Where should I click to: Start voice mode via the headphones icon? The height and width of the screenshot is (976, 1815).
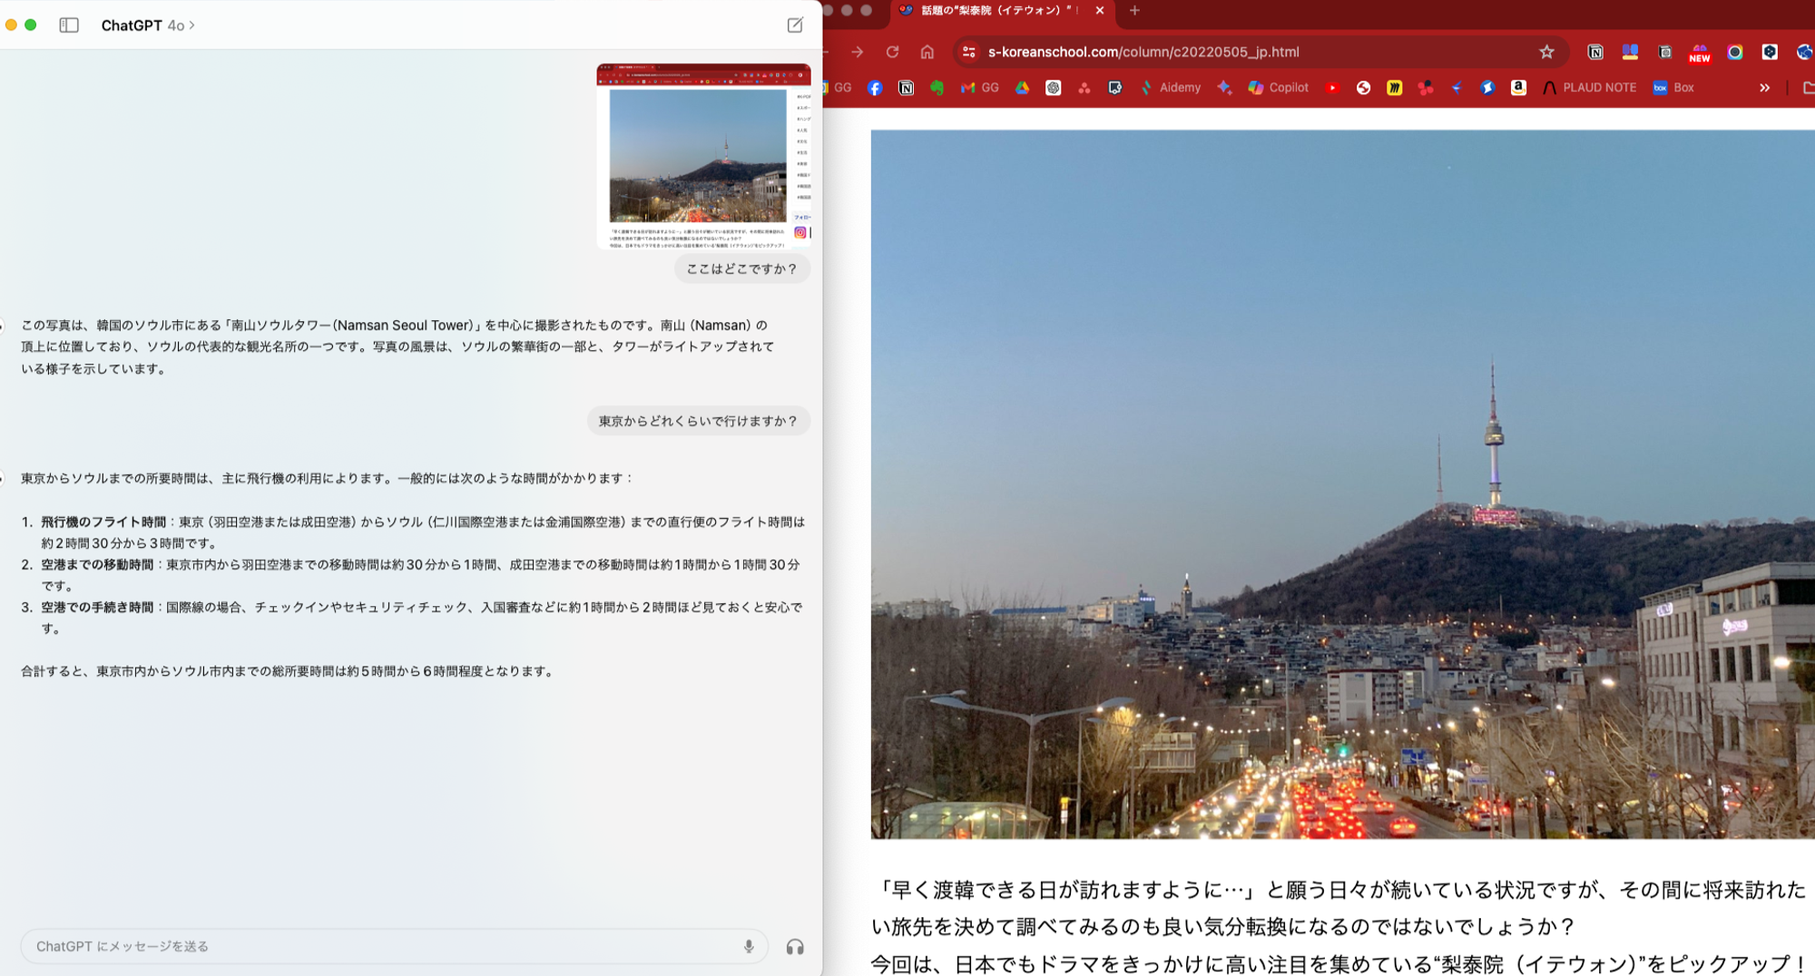pyautogui.click(x=795, y=946)
